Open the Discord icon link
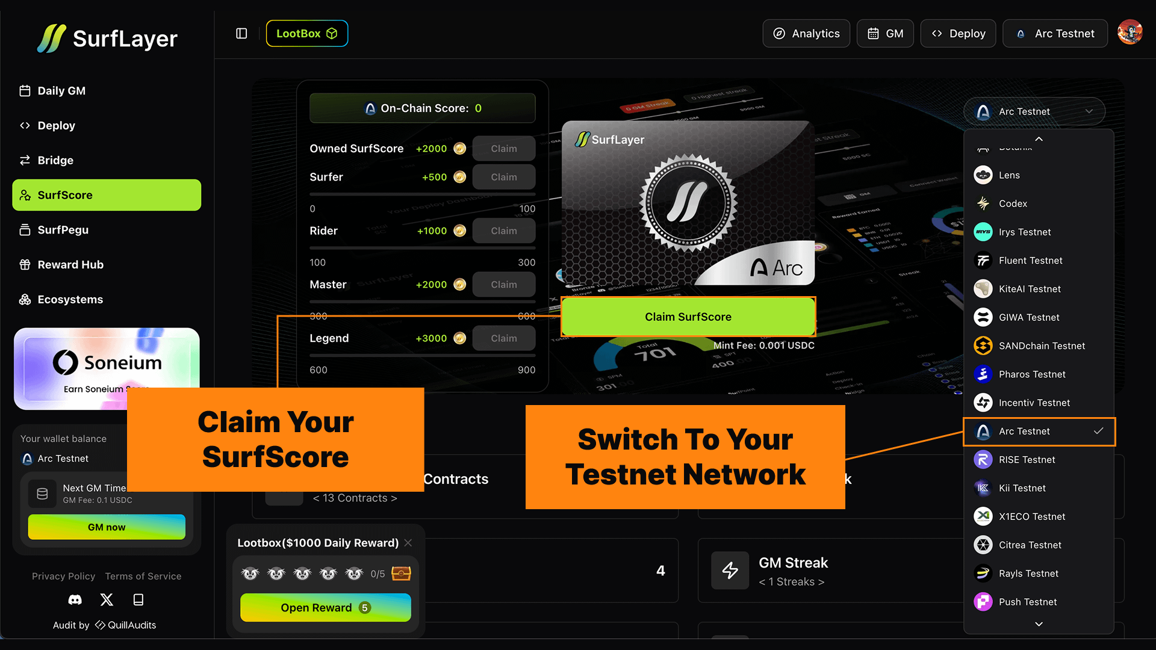 point(75,599)
